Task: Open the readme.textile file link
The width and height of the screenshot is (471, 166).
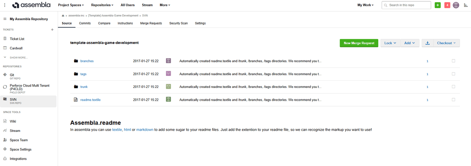Action: [x=91, y=100]
